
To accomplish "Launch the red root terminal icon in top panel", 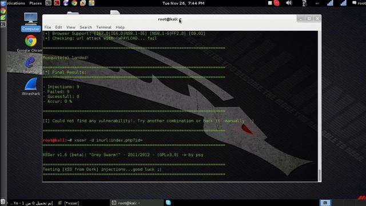I will (57, 3).
